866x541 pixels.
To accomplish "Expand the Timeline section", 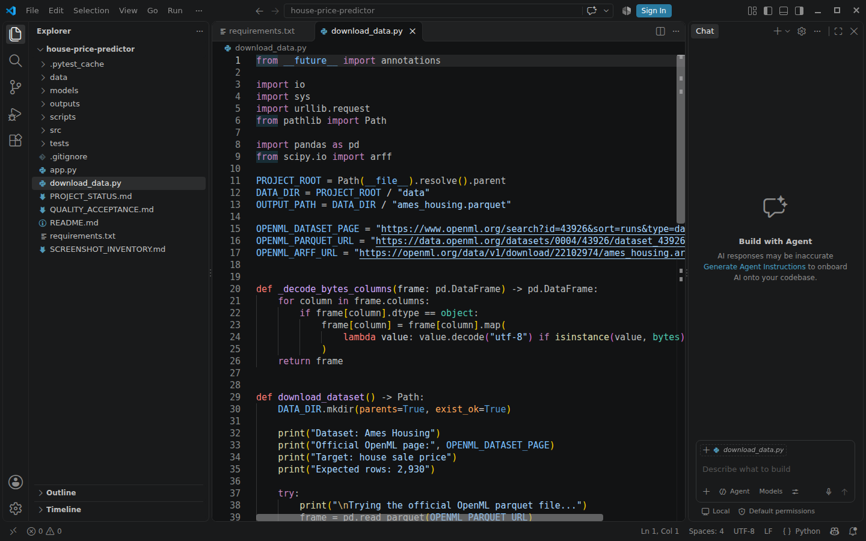I will coord(118,510).
